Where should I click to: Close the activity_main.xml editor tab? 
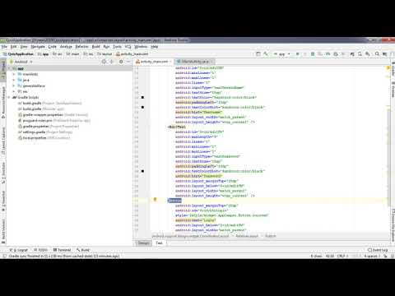170,62
